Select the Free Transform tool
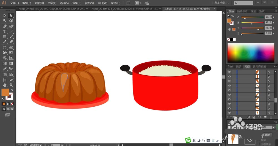Viewport: 278px width, 146px height. coord(11,53)
